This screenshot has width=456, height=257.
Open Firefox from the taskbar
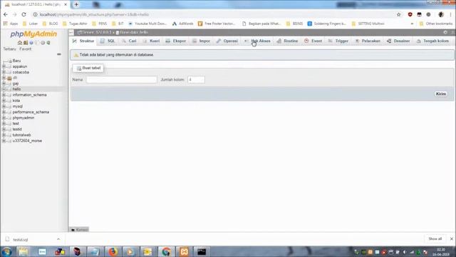tap(113, 251)
